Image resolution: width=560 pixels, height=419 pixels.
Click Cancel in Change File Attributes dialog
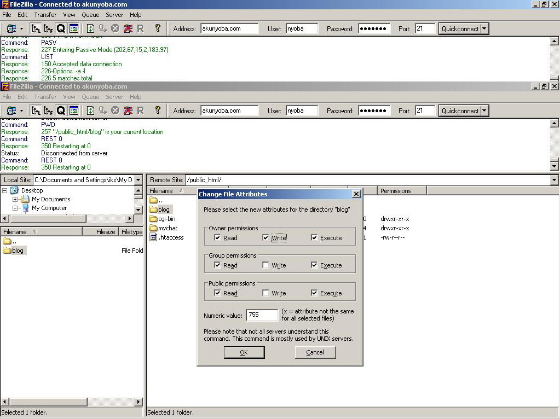(x=315, y=352)
